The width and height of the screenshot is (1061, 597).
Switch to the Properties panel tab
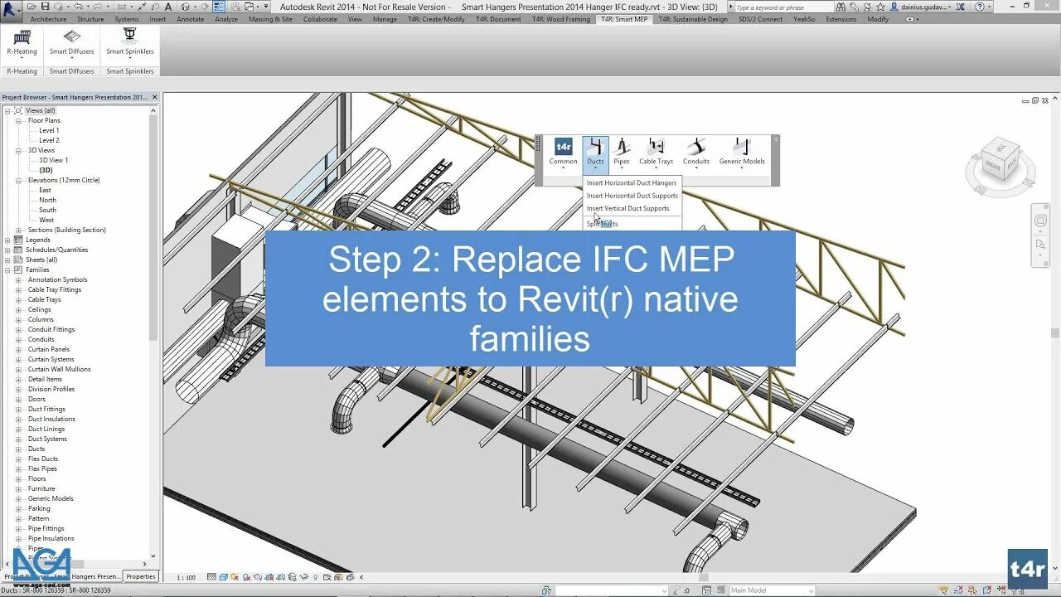tap(140, 576)
